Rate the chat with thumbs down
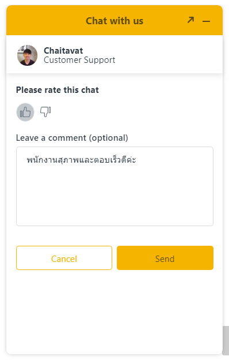 [45, 112]
